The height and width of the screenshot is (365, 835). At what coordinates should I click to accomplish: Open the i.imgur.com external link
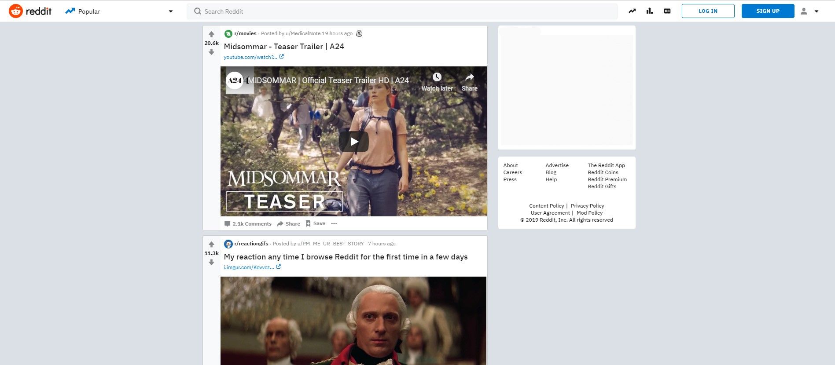(x=252, y=267)
